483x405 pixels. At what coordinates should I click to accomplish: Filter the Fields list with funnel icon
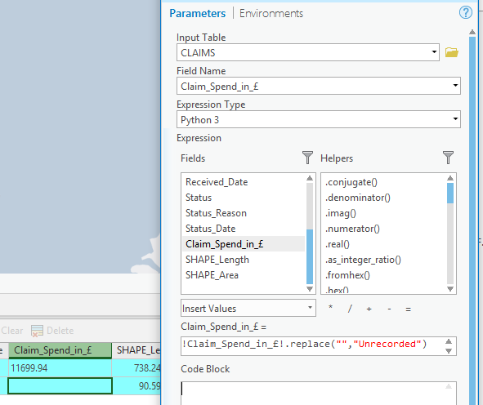[307, 158]
